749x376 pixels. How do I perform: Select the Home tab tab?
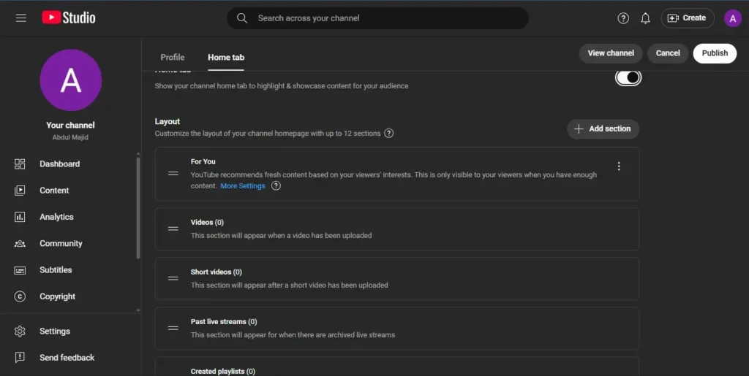click(226, 57)
